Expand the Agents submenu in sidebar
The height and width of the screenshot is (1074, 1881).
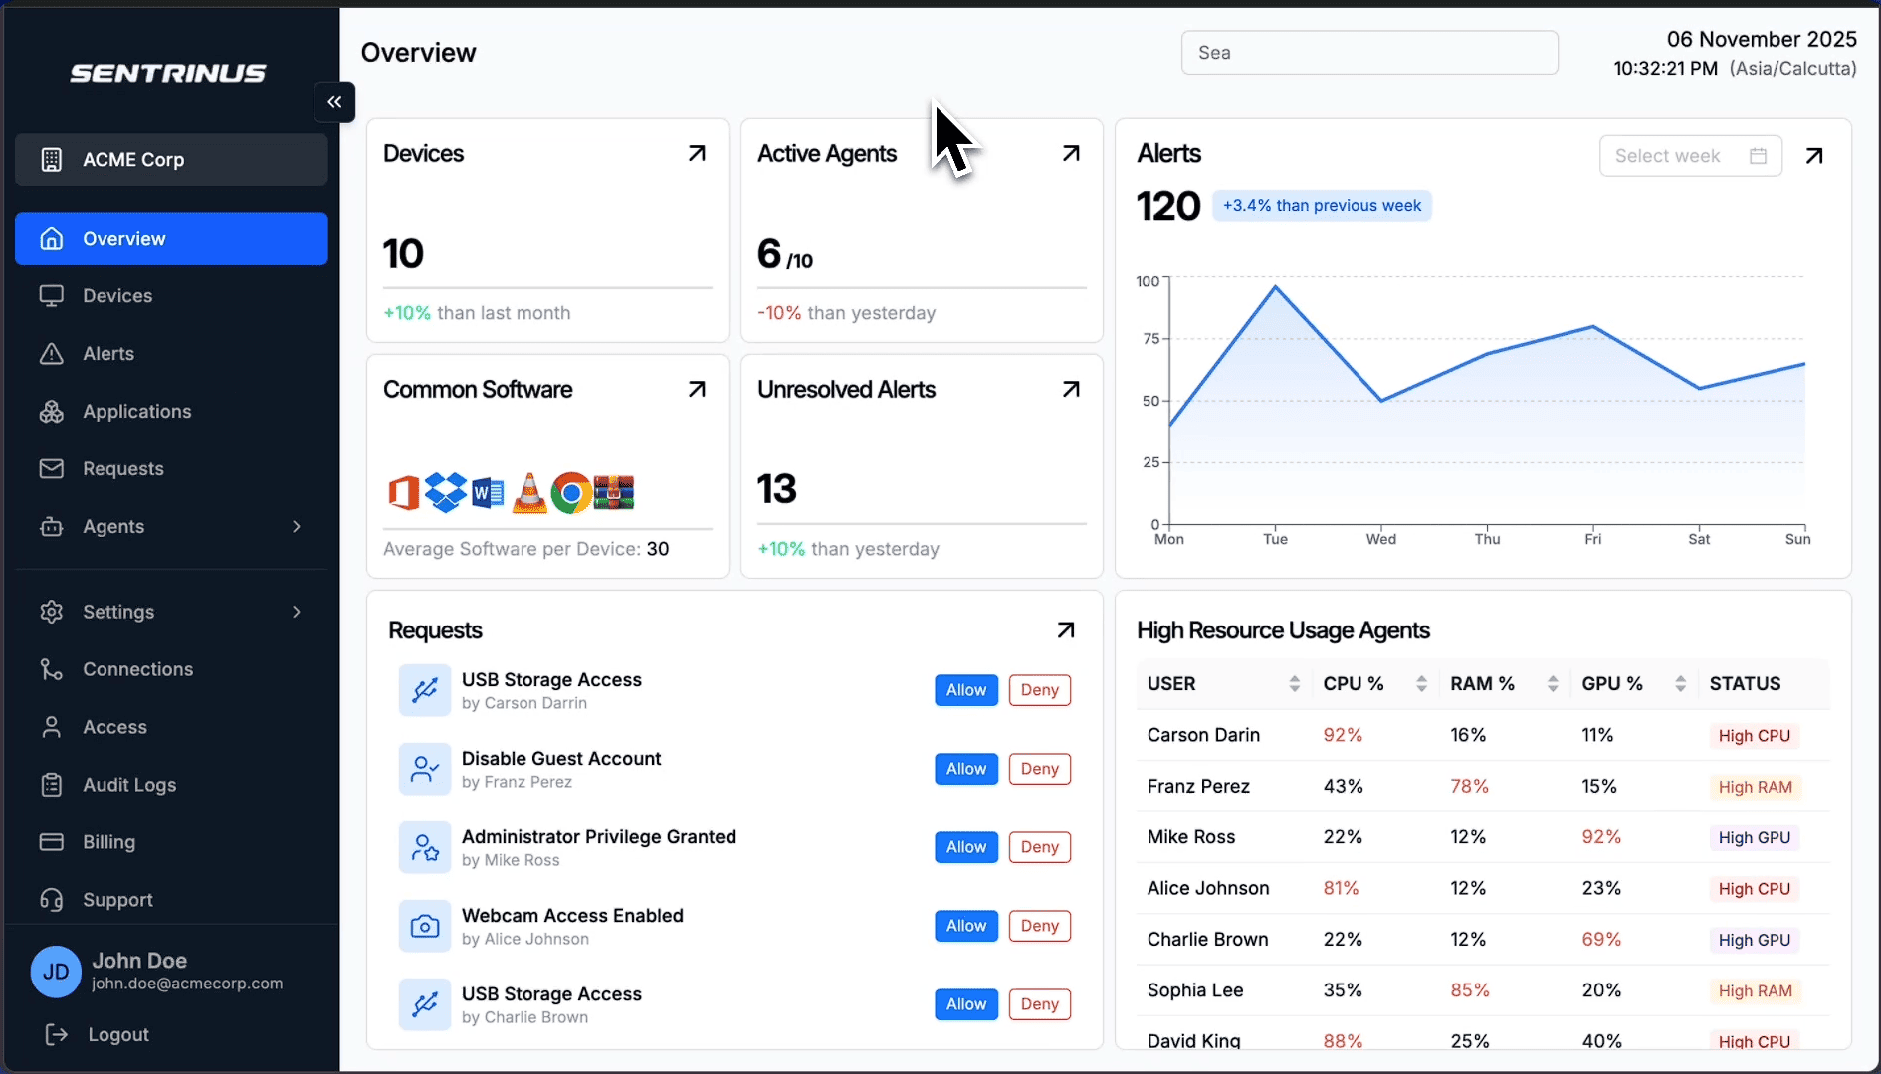pos(296,527)
